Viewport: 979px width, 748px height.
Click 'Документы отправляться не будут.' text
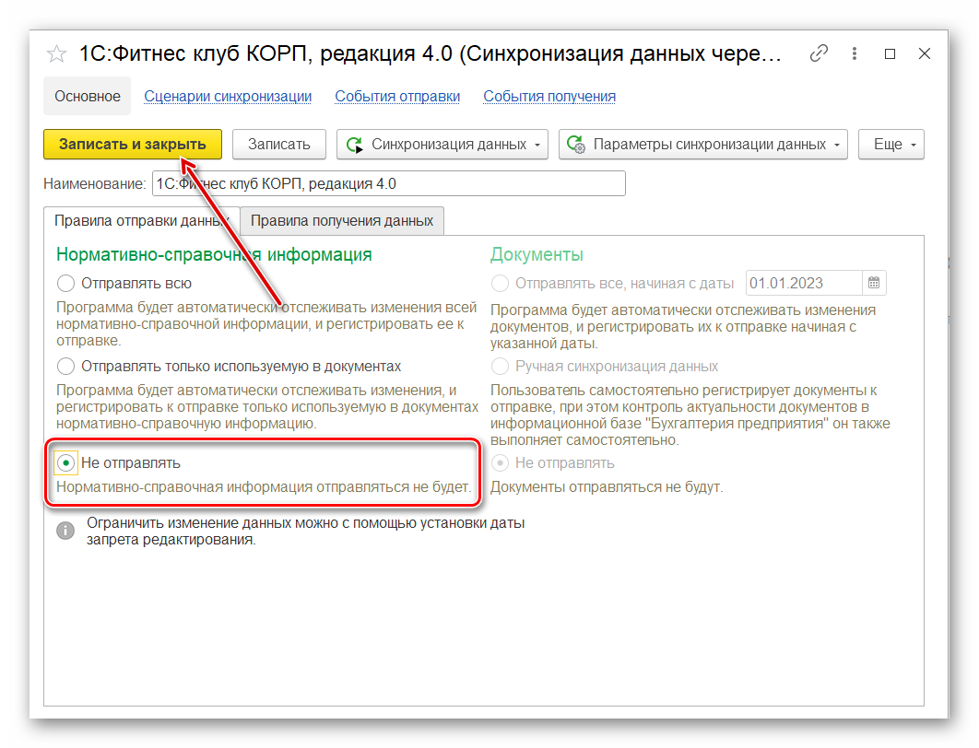point(607,487)
